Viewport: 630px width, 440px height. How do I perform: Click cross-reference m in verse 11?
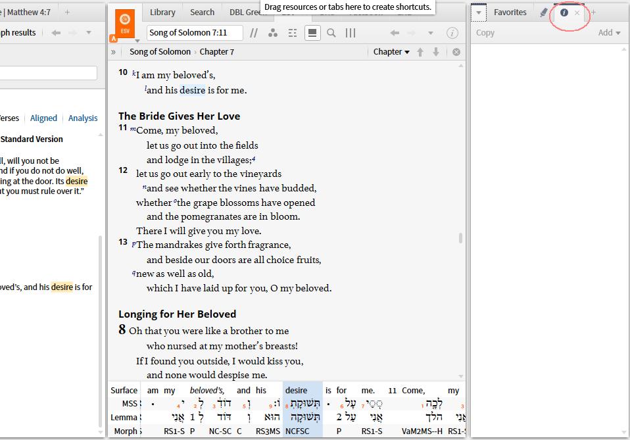coord(133,129)
